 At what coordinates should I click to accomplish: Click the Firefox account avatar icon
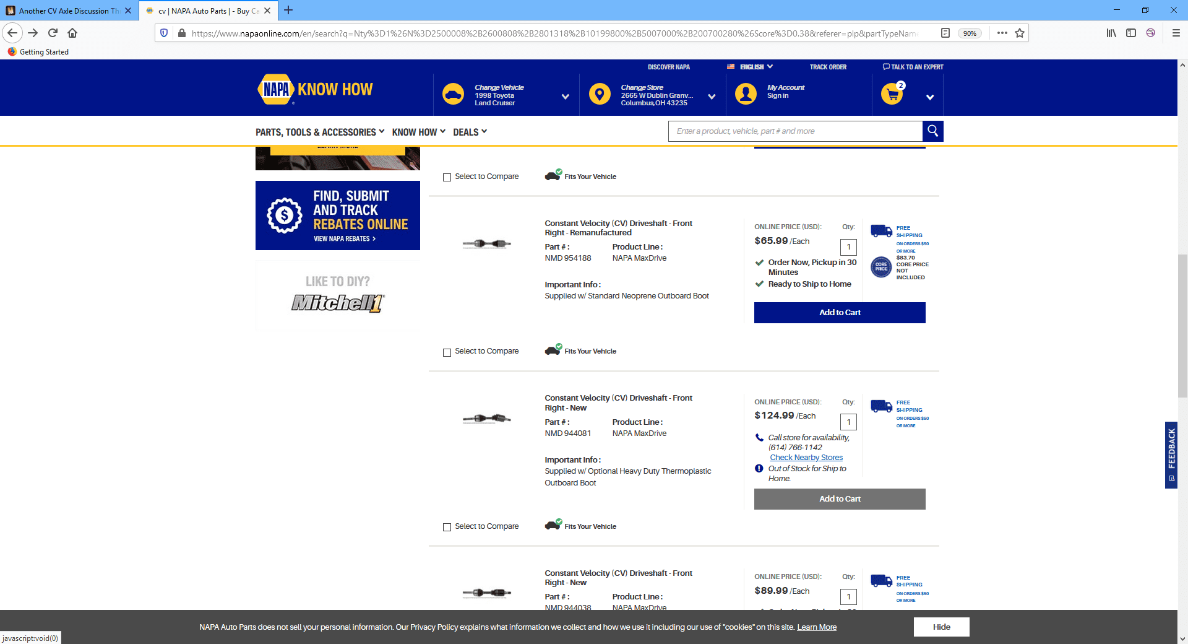pyautogui.click(x=1150, y=33)
